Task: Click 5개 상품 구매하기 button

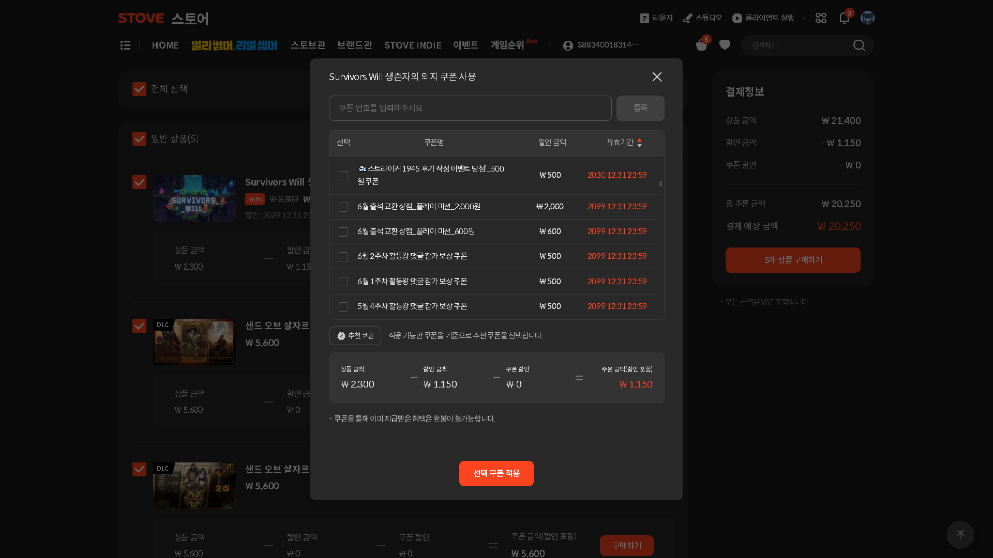Action: [x=793, y=260]
